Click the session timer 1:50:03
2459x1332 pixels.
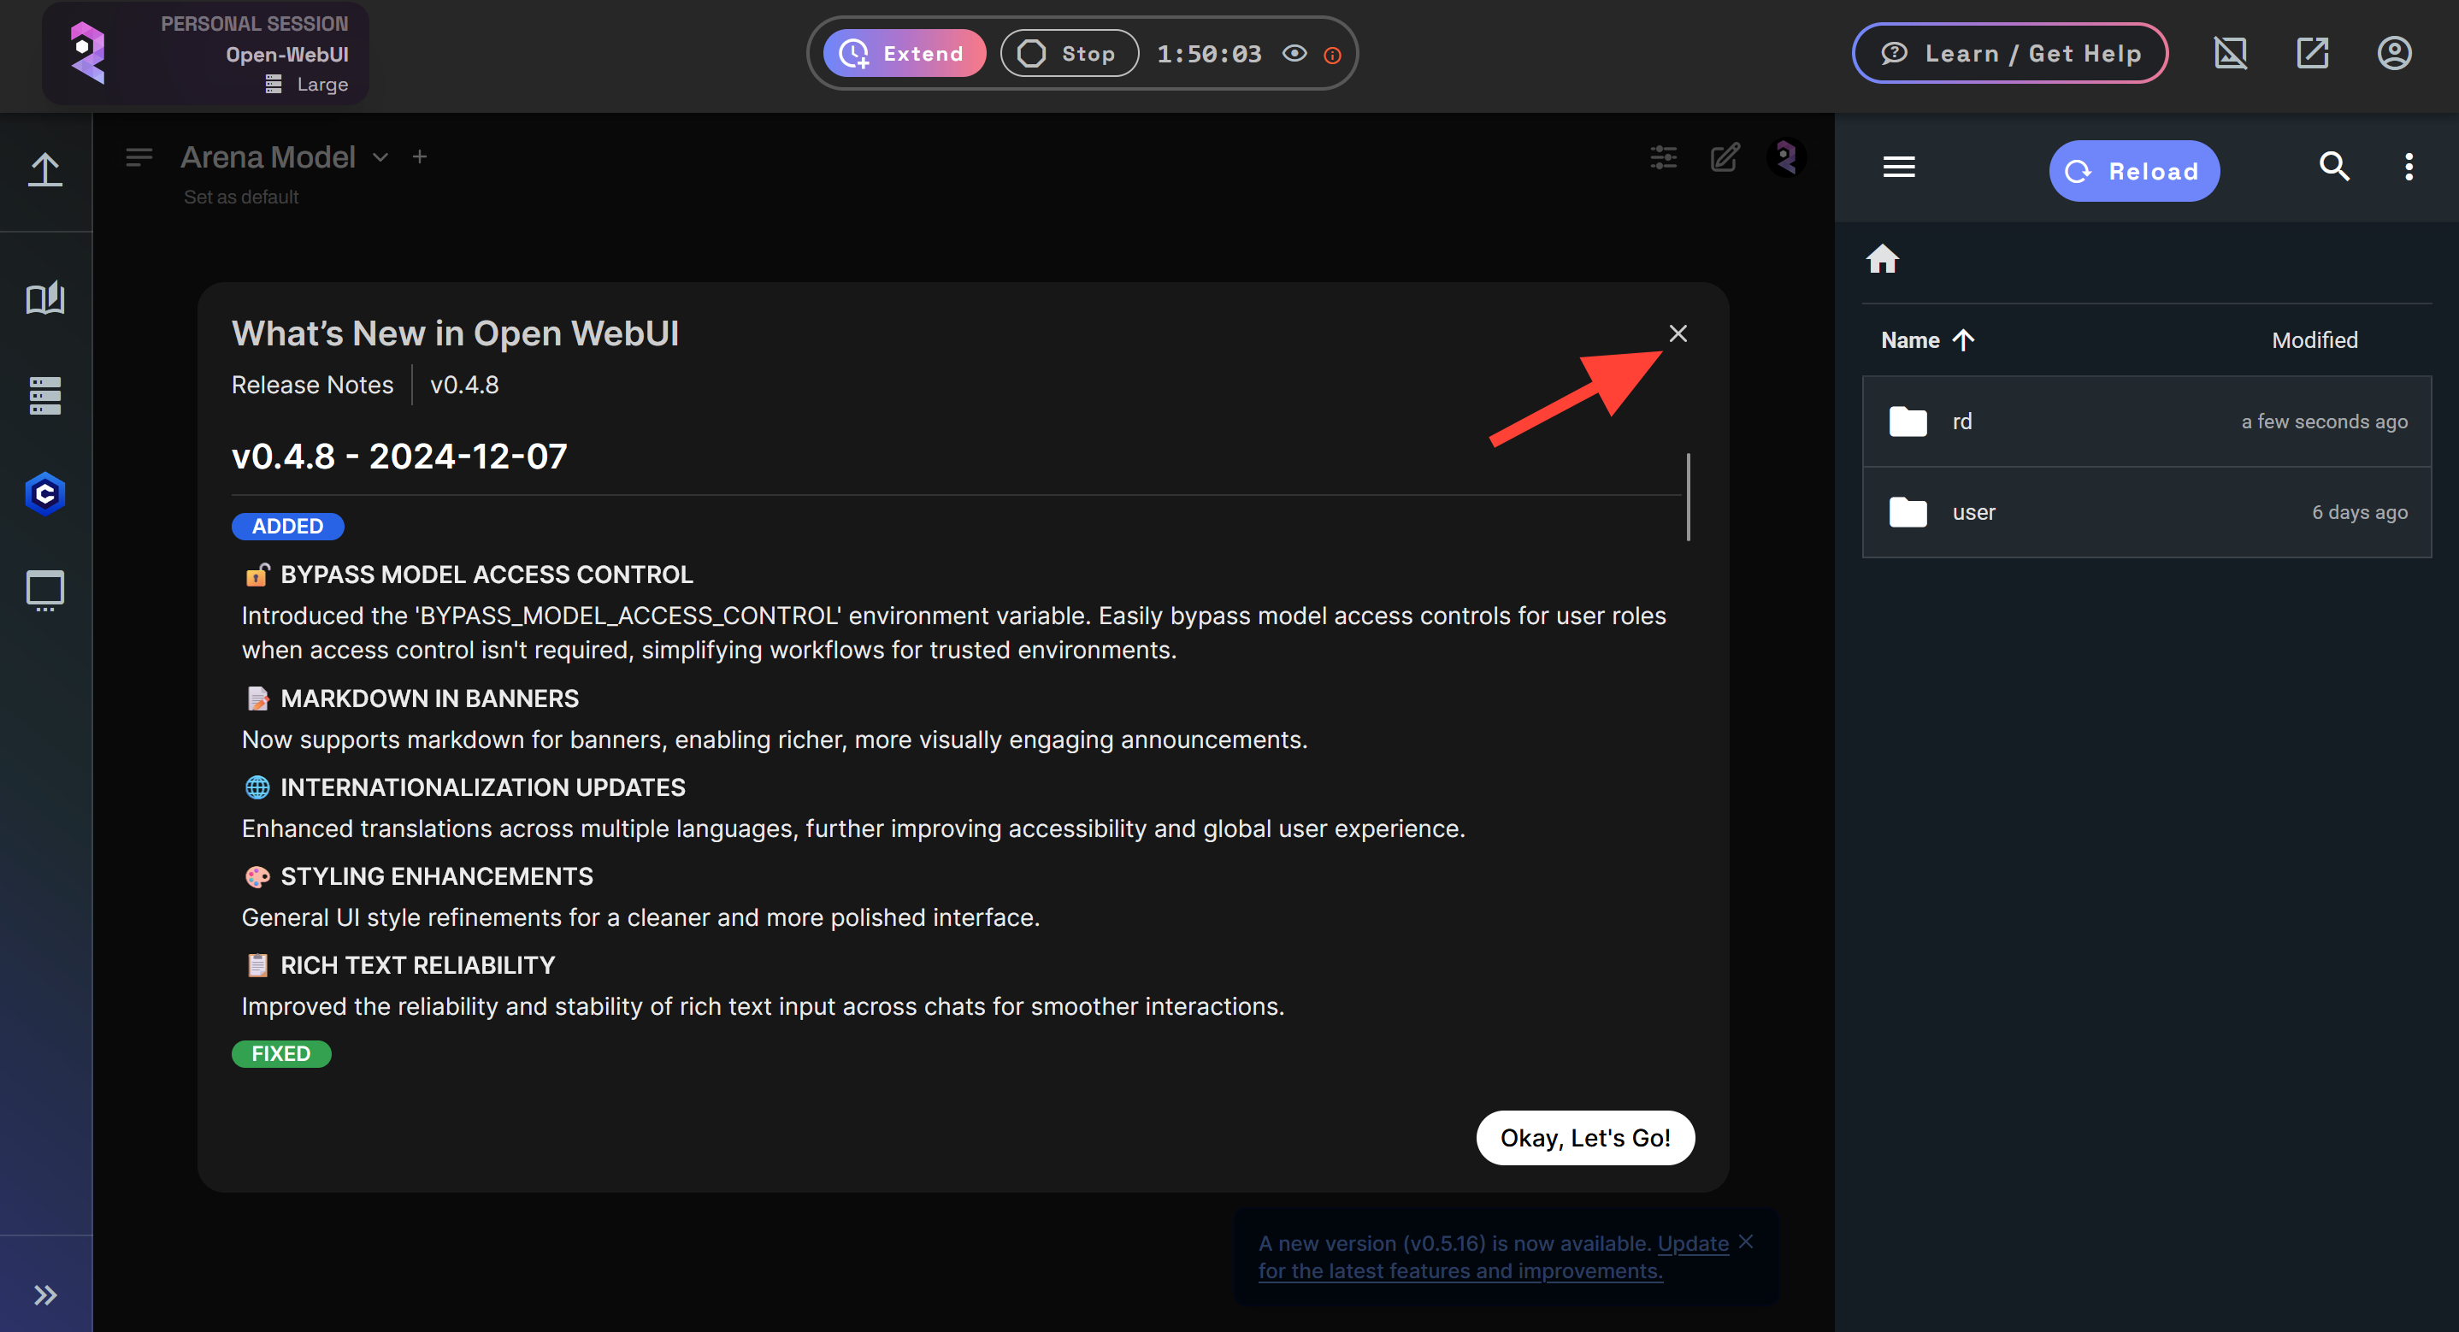[1208, 55]
